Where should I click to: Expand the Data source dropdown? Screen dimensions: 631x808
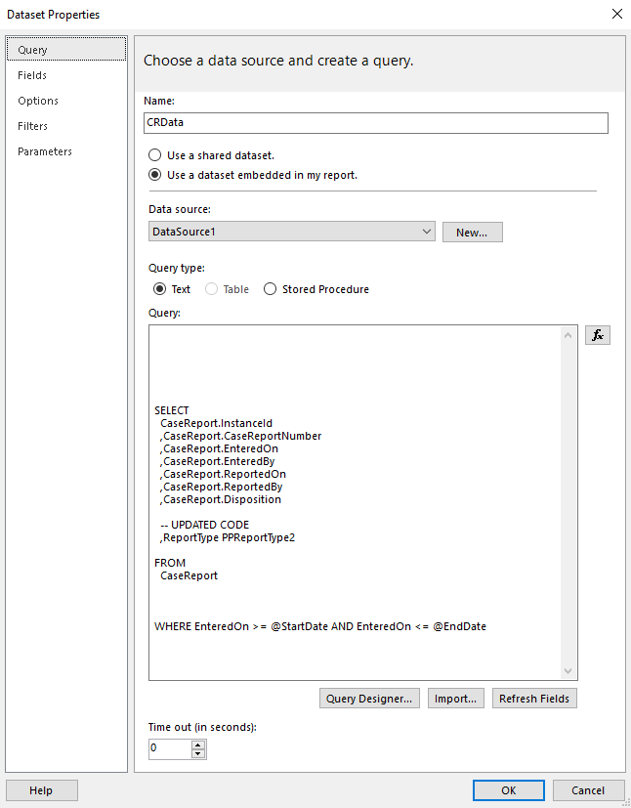(427, 232)
